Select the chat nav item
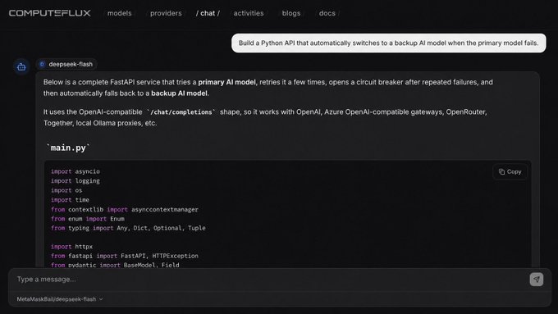This screenshot has height=314, width=558. click(208, 13)
